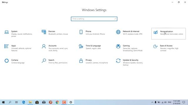Open the Privacy padlock icon
Screen dimensions: 188x105
[x=81, y=61]
